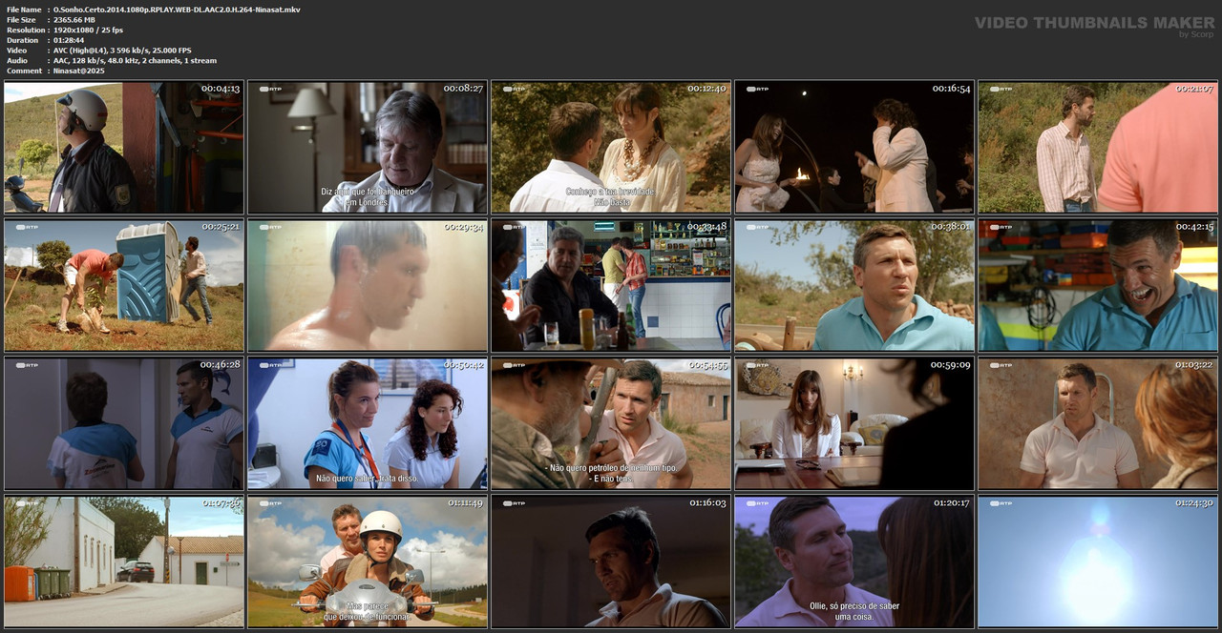This screenshot has height=633, width=1222.
Task: Click the RTP logo on the 01:16:03 thumbnail
Action: click(513, 502)
